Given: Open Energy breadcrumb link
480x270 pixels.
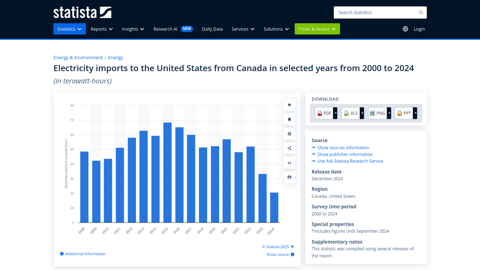Looking at the screenshot, I should pos(116,57).
